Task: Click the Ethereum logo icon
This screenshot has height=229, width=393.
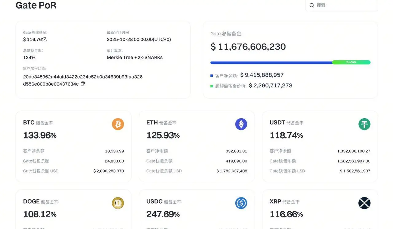Action: [x=241, y=124]
